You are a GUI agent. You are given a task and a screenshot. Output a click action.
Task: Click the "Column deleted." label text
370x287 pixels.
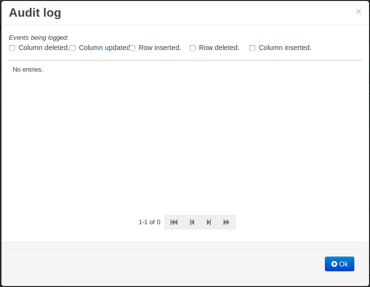pos(44,48)
